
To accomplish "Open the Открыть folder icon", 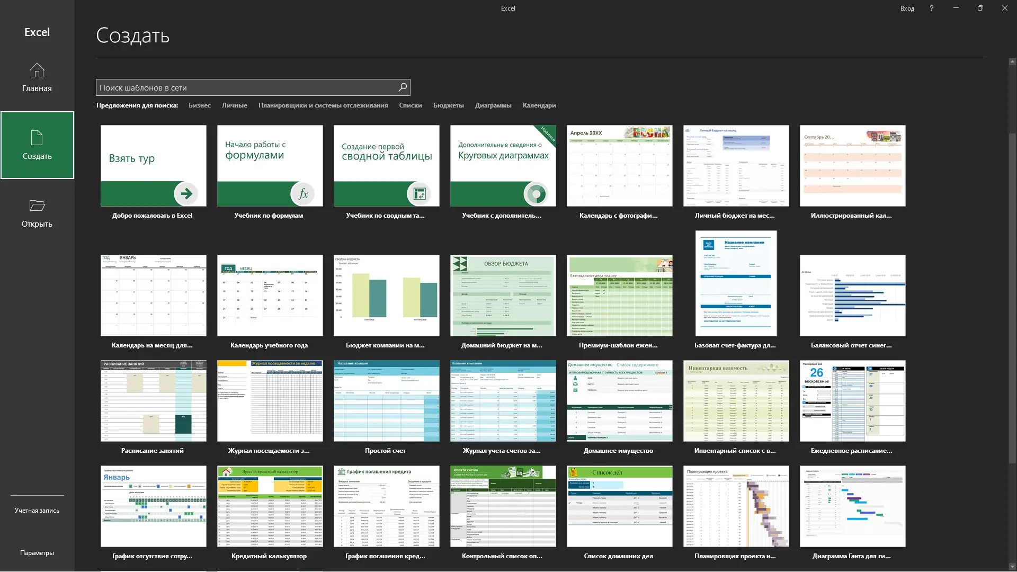I will pyautogui.click(x=37, y=205).
